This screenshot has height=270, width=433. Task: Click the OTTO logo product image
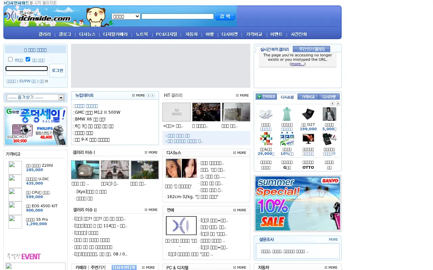tap(266, 139)
